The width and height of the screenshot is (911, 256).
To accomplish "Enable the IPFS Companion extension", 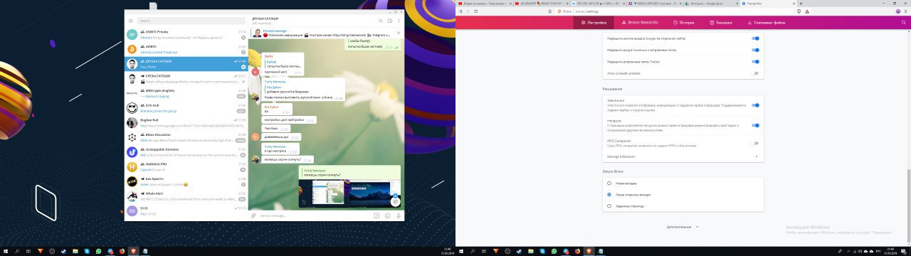I will 756,144.
